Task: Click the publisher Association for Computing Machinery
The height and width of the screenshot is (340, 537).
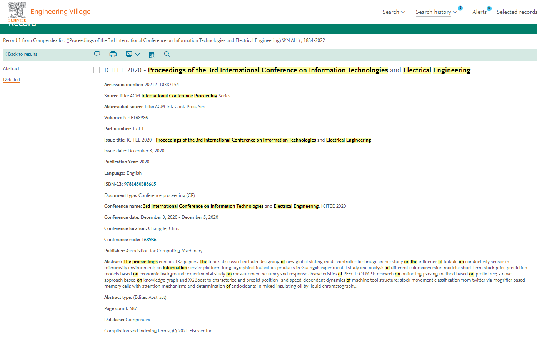Action: click(164, 251)
